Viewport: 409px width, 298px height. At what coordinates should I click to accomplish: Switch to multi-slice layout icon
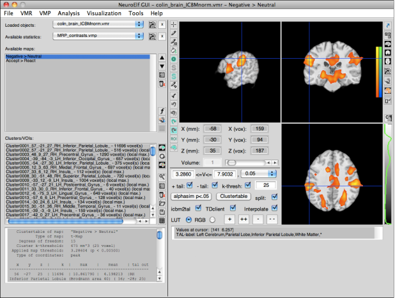click(388, 35)
